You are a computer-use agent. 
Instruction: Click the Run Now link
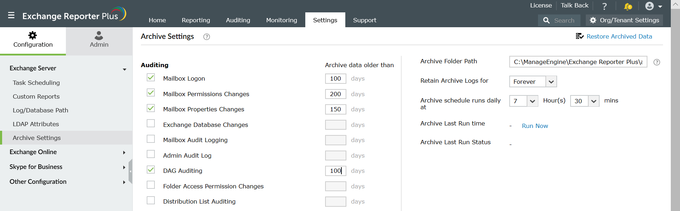(x=535, y=126)
